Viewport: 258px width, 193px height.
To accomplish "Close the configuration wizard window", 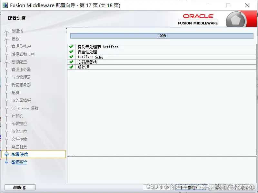I will [247, 5].
